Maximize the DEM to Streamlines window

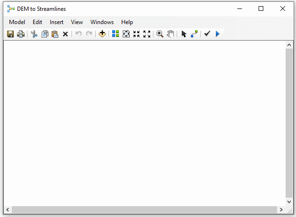coord(261,8)
